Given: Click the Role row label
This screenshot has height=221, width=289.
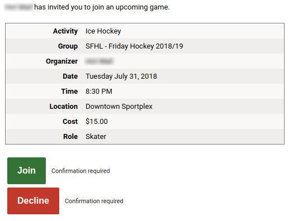Looking at the screenshot, I should point(70,137).
